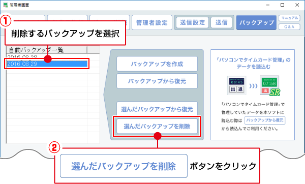Click the 自動バックアップ一覧 column header
305x184 pixels.
tap(47, 50)
